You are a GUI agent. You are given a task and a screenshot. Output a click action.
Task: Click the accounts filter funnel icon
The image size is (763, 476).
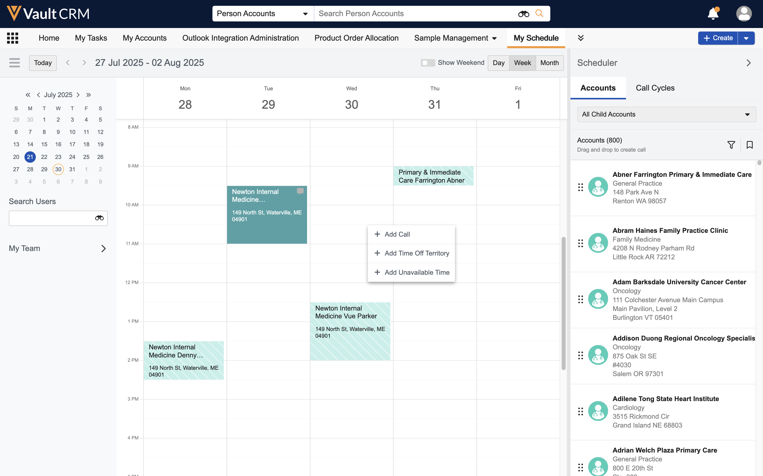731,145
